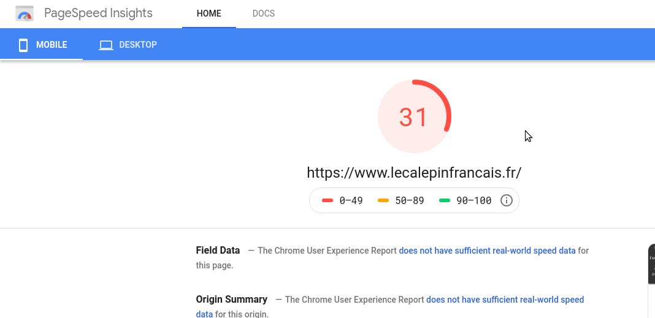Open the Field Data speed data link
Image resolution: width=655 pixels, height=318 pixels.
click(x=487, y=251)
